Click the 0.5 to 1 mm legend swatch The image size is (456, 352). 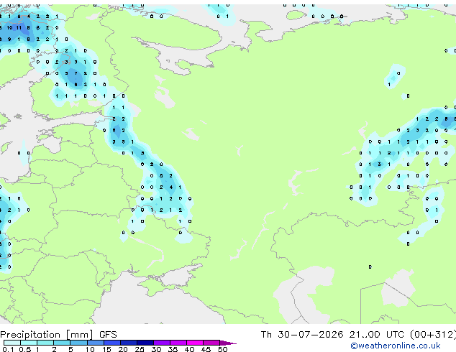click(x=29, y=343)
